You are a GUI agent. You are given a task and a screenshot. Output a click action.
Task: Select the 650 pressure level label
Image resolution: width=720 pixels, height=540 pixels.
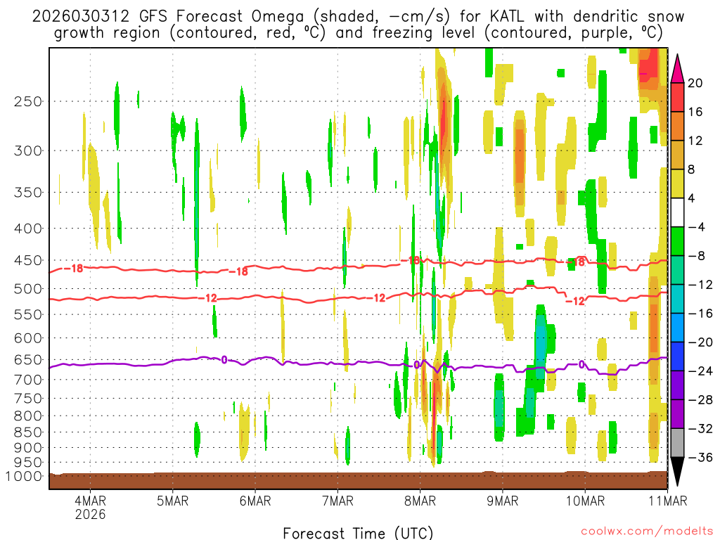(x=28, y=359)
